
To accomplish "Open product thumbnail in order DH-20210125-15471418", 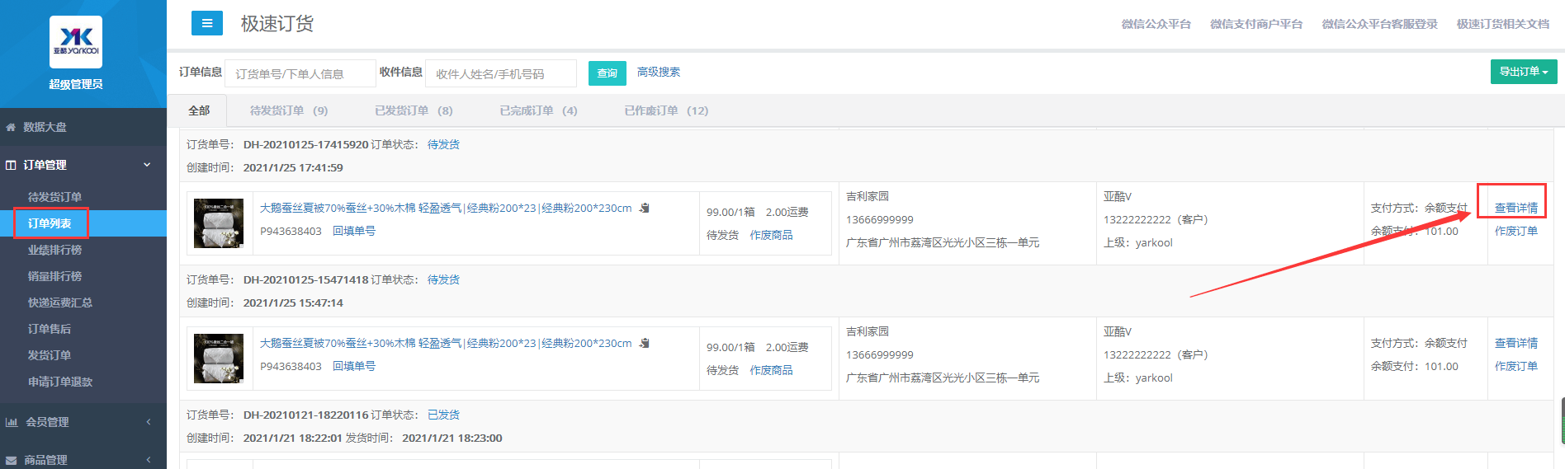I will [x=219, y=359].
